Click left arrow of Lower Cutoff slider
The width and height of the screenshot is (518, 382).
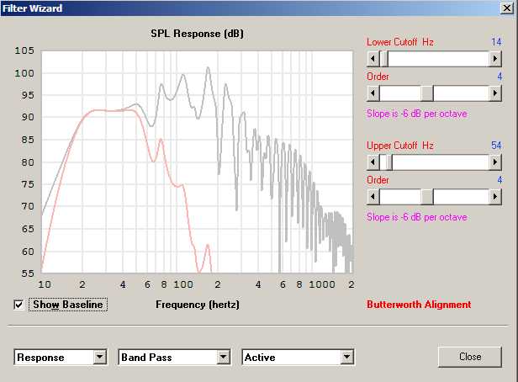373,59
